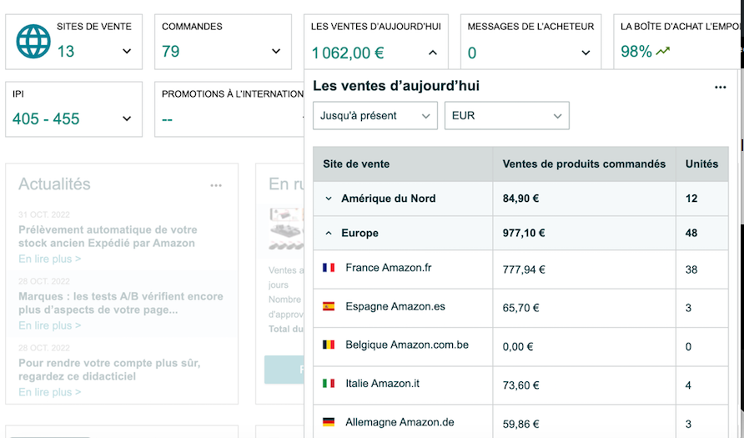This screenshot has height=438, width=744.
Task: Select Allemagne Amazon.de row label
Action: (x=400, y=422)
